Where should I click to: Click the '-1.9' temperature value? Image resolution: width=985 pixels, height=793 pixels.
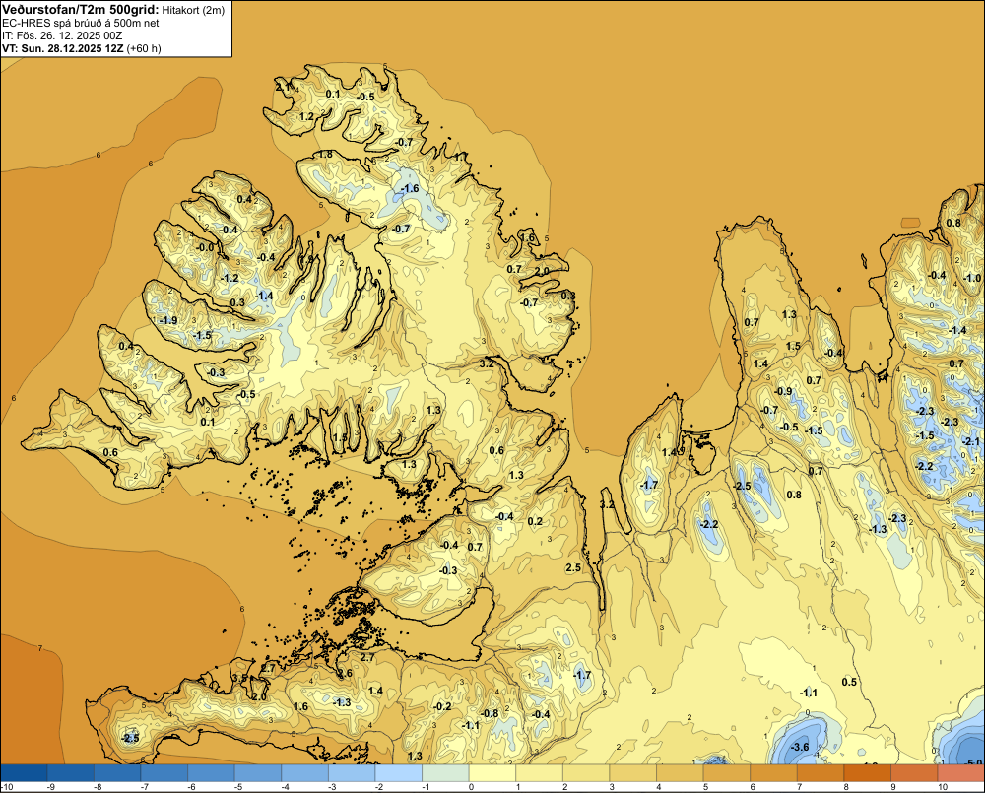click(x=168, y=320)
